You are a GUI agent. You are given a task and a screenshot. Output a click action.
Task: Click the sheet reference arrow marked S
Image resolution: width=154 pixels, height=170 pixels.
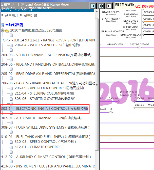[111, 112]
